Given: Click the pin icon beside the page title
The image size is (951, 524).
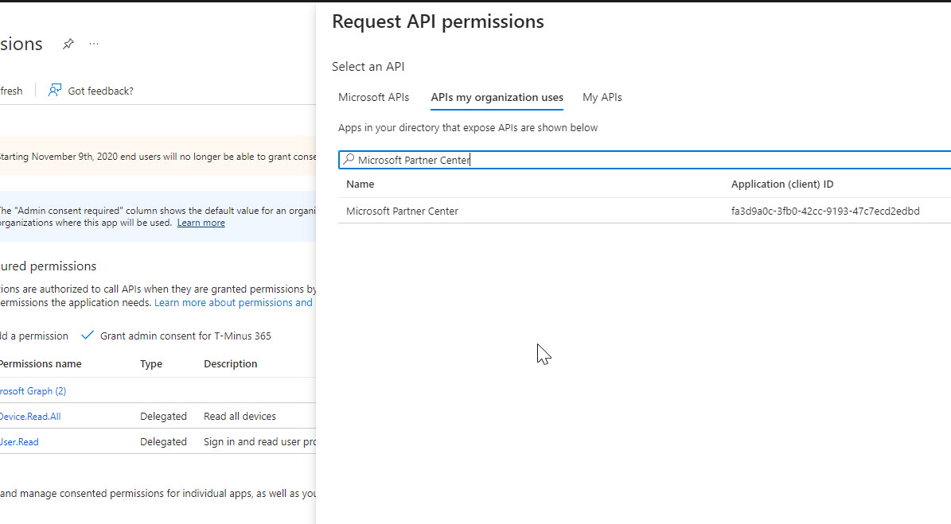Looking at the screenshot, I should pos(68,44).
